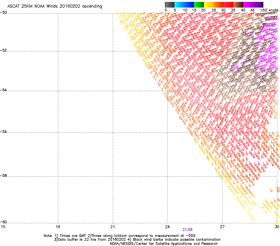The width and height of the screenshot is (280, 246).
Task: Click the NOAA/NESDIS Center for Satellite Applications credit
Action: click(163, 244)
